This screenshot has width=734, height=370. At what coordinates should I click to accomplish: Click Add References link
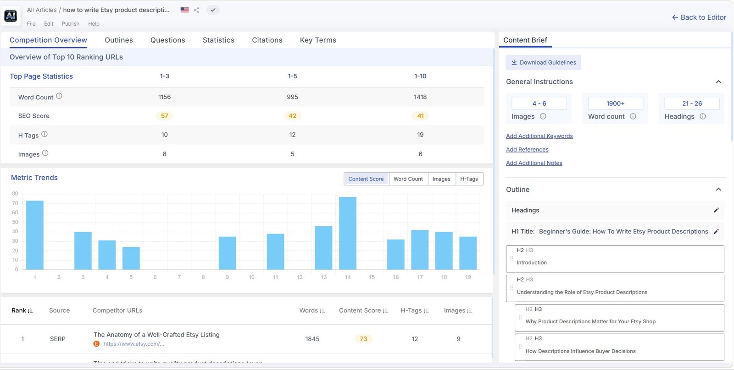coord(527,149)
